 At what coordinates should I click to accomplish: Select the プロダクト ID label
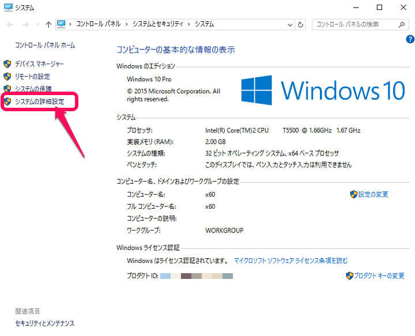[142, 276]
